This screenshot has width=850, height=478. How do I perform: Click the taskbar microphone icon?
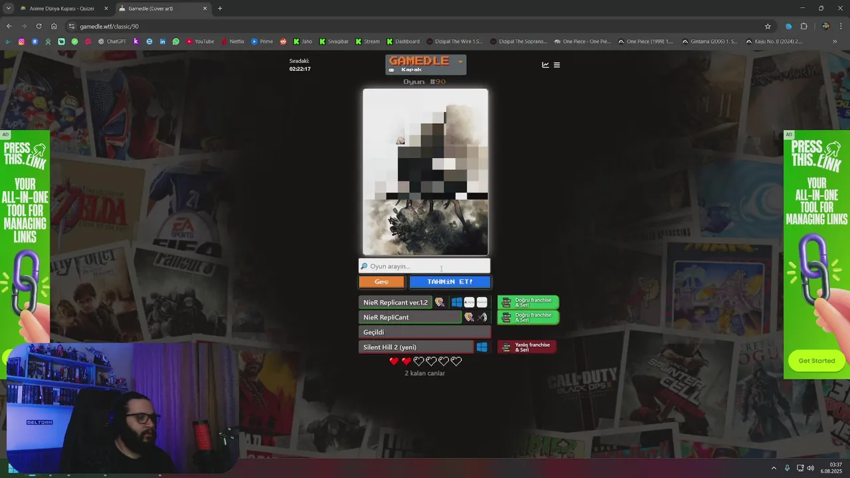point(788,468)
